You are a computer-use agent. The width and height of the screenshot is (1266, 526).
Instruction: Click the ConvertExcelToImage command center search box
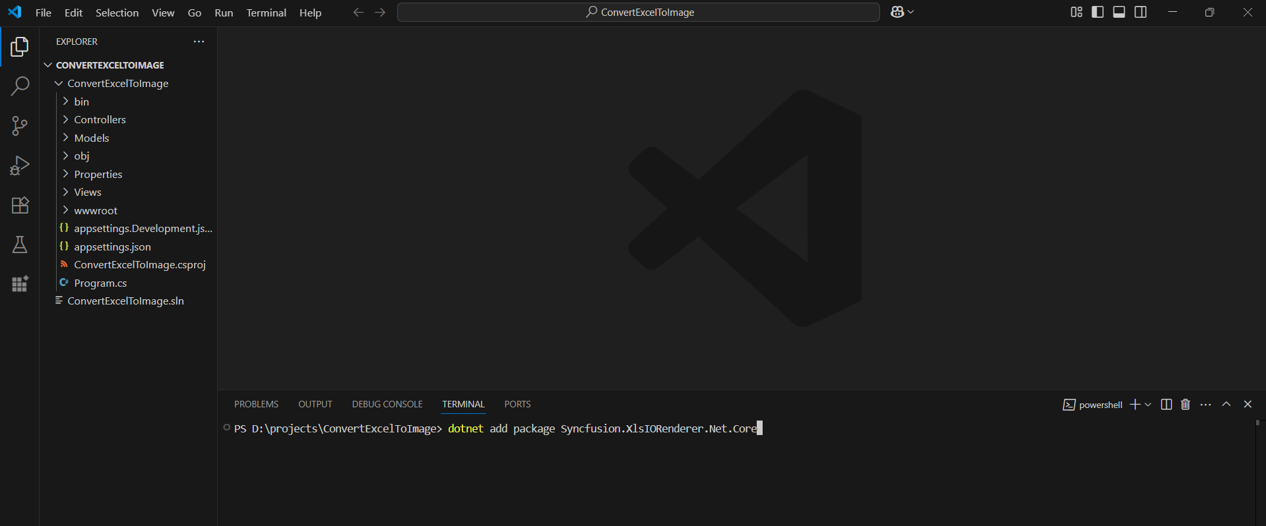[x=639, y=13]
